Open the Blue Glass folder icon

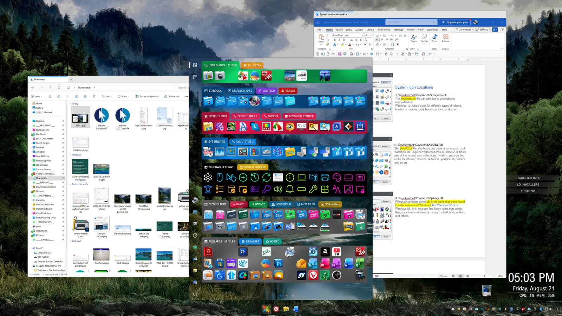pos(302,215)
